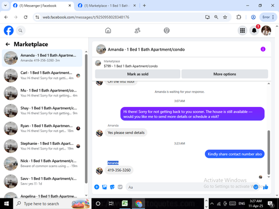Go to the Home feed icon
This screenshot has width=279, height=209.
(x=108, y=31)
